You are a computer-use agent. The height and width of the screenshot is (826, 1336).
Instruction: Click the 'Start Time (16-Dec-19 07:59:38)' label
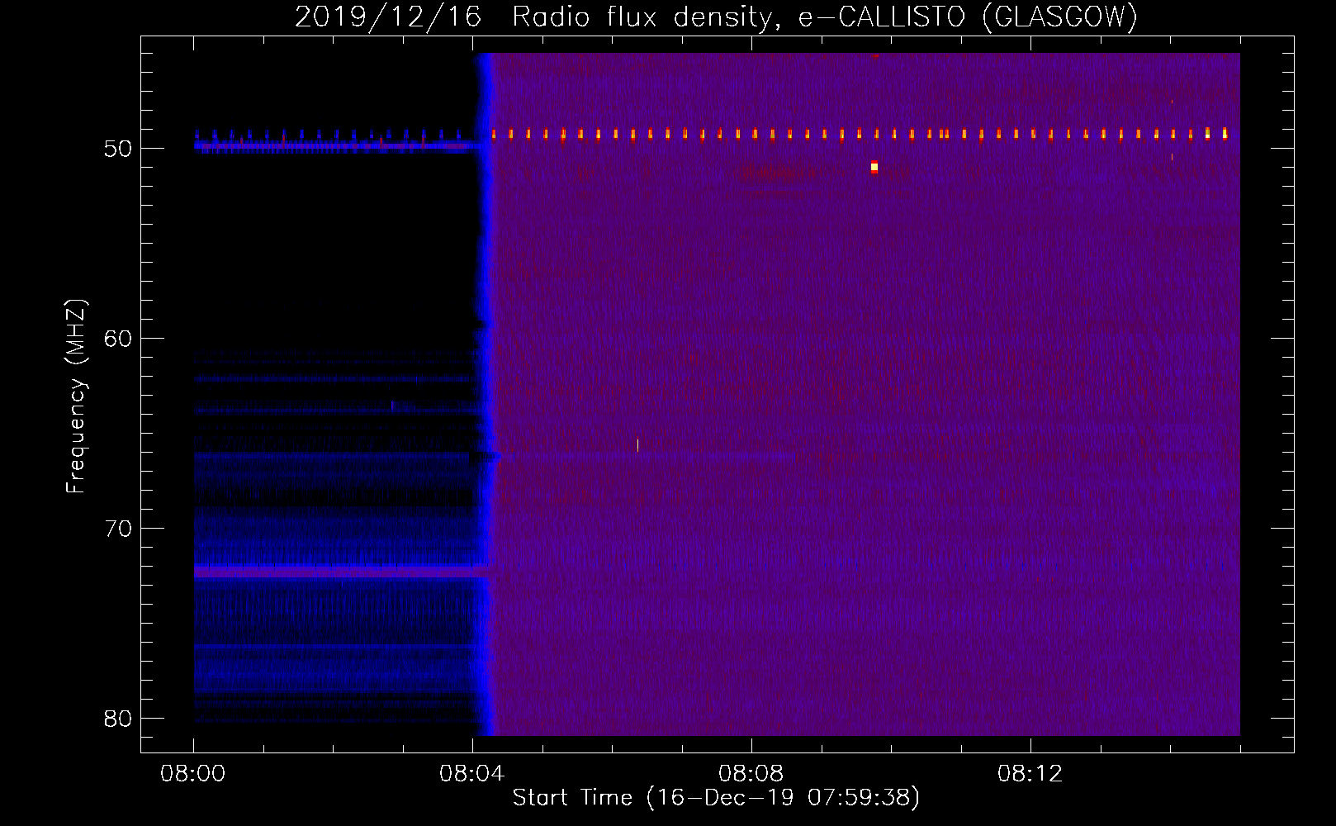pos(716,798)
